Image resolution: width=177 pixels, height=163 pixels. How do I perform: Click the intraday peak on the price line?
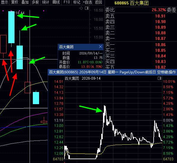(x=105, y=106)
